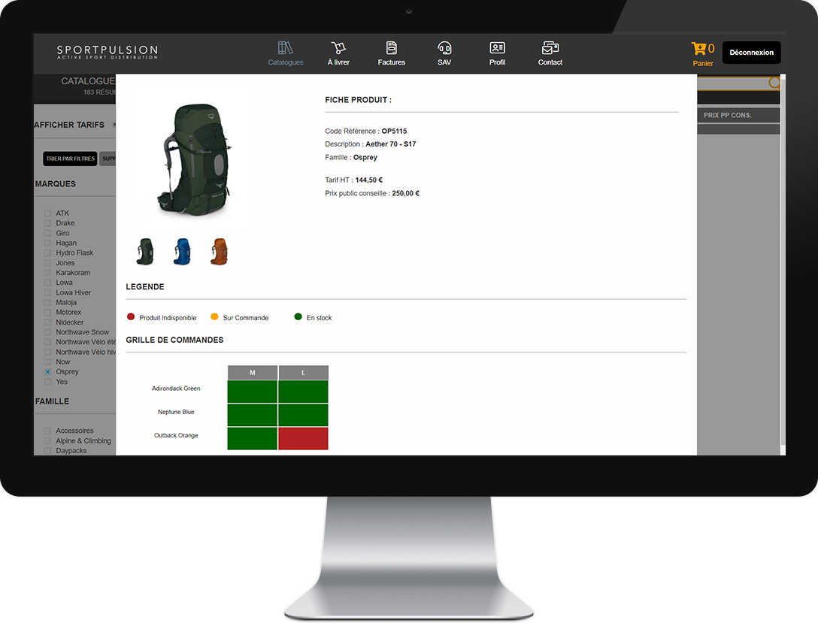Click Outback Orange size M cell
This screenshot has height=623, width=818.
(253, 438)
